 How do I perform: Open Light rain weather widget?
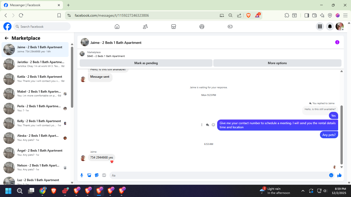click(275, 191)
